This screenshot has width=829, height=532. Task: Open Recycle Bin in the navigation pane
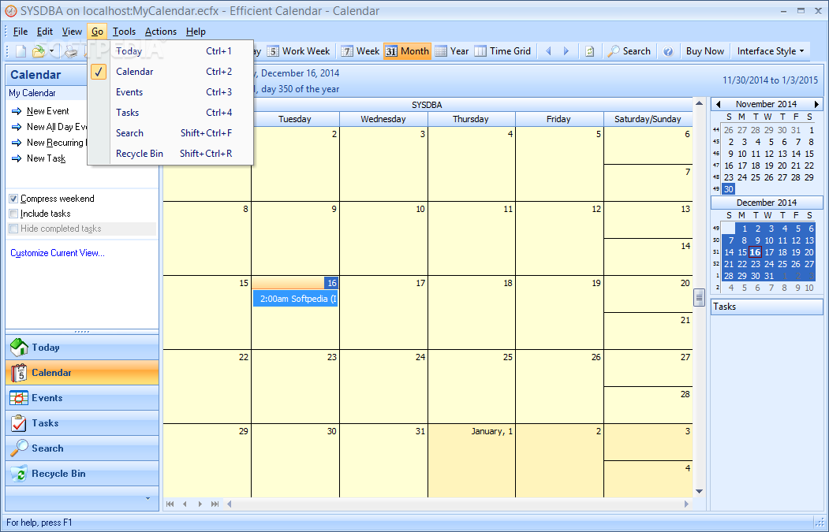coord(82,474)
